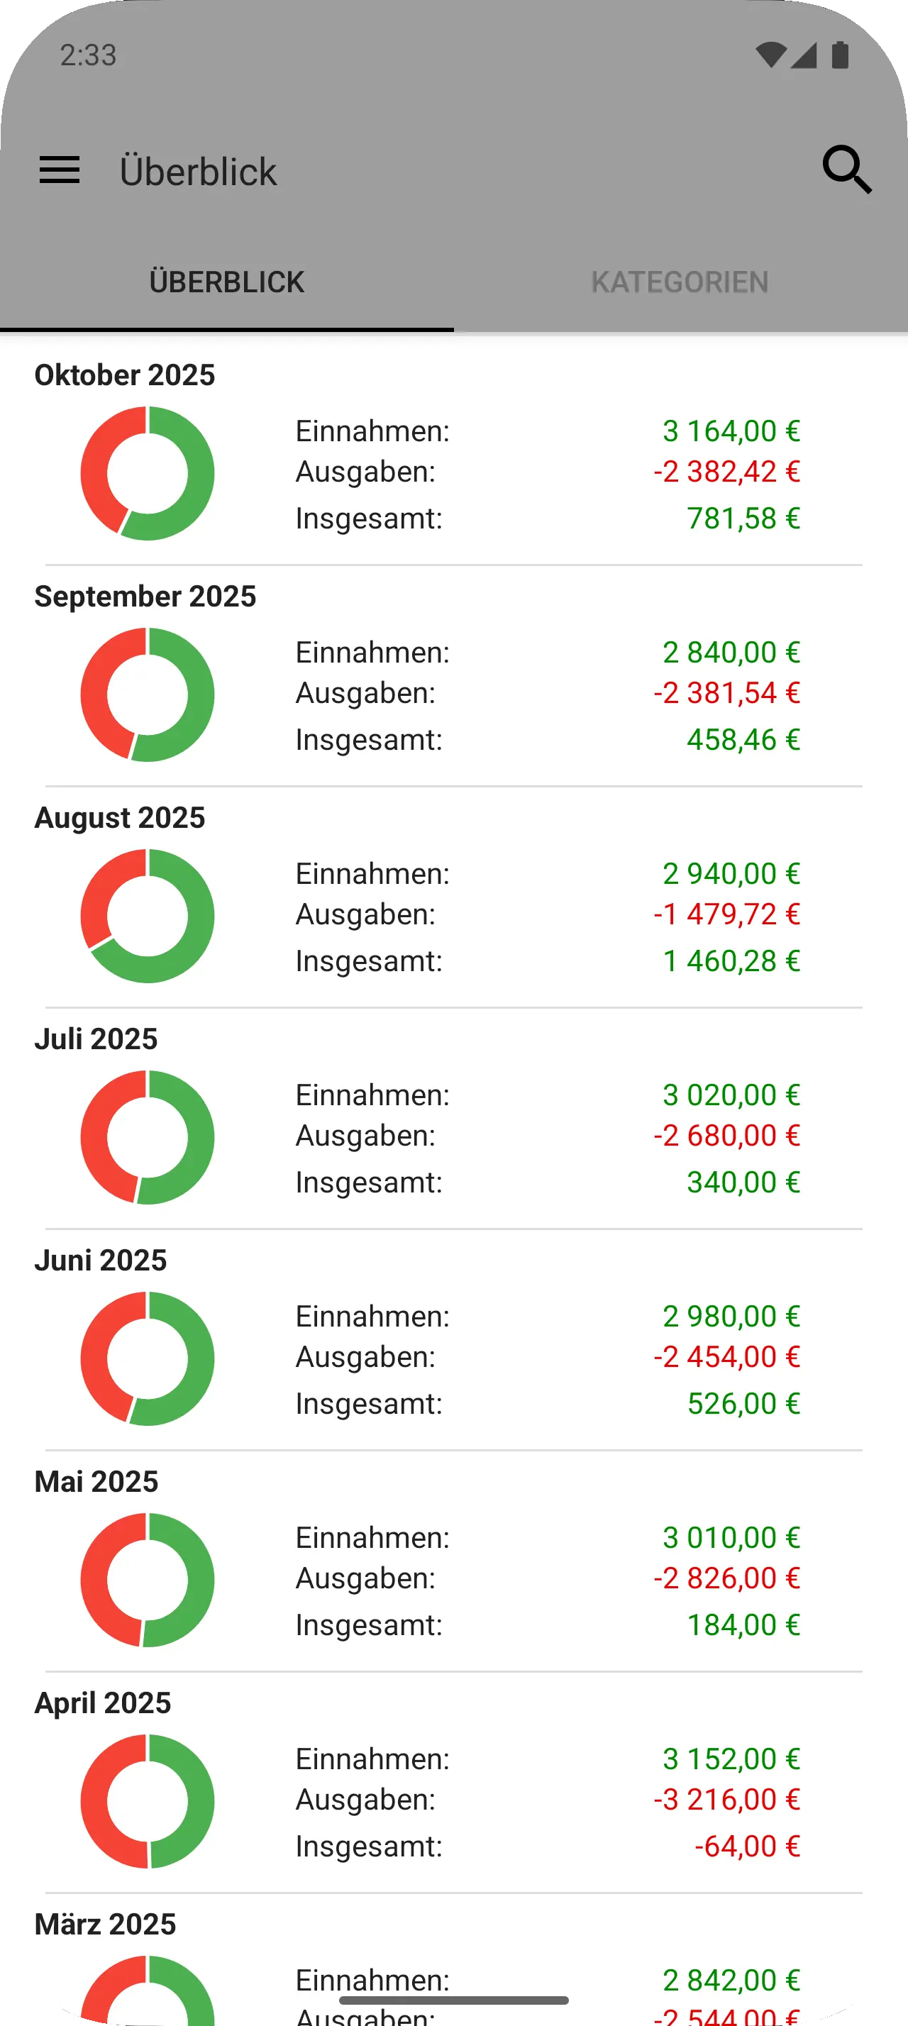This screenshot has width=908, height=2026.
Task: Tap Juni 2025 income 2 980,00 €
Action: (731, 1317)
